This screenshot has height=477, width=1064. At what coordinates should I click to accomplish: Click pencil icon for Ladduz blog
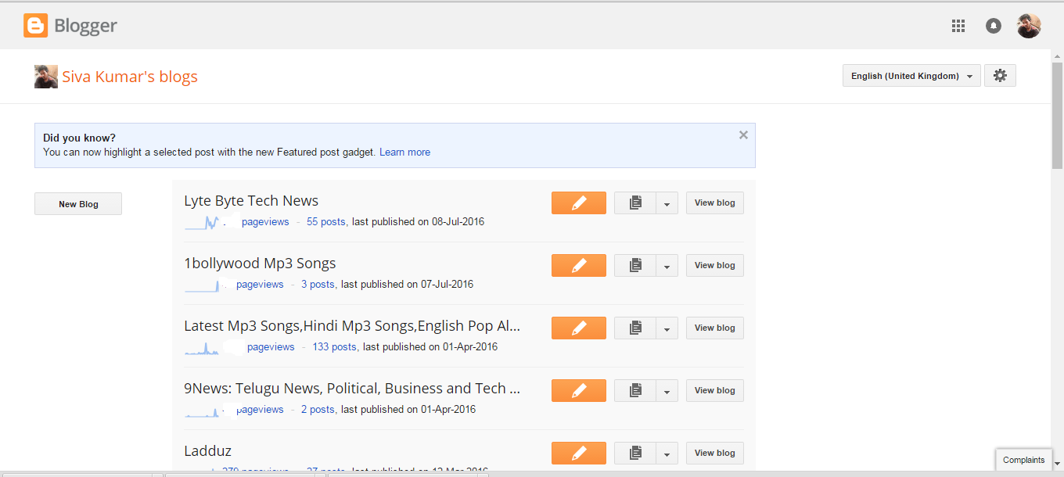(x=579, y=454)
